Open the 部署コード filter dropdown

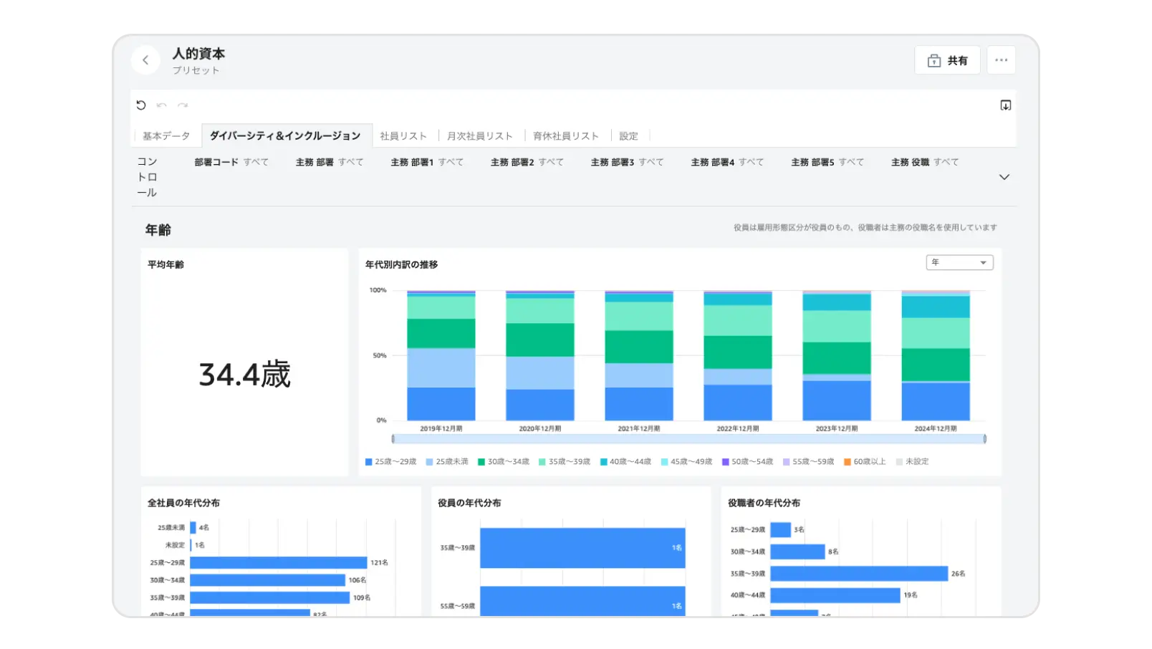click(x=230, y=162)
